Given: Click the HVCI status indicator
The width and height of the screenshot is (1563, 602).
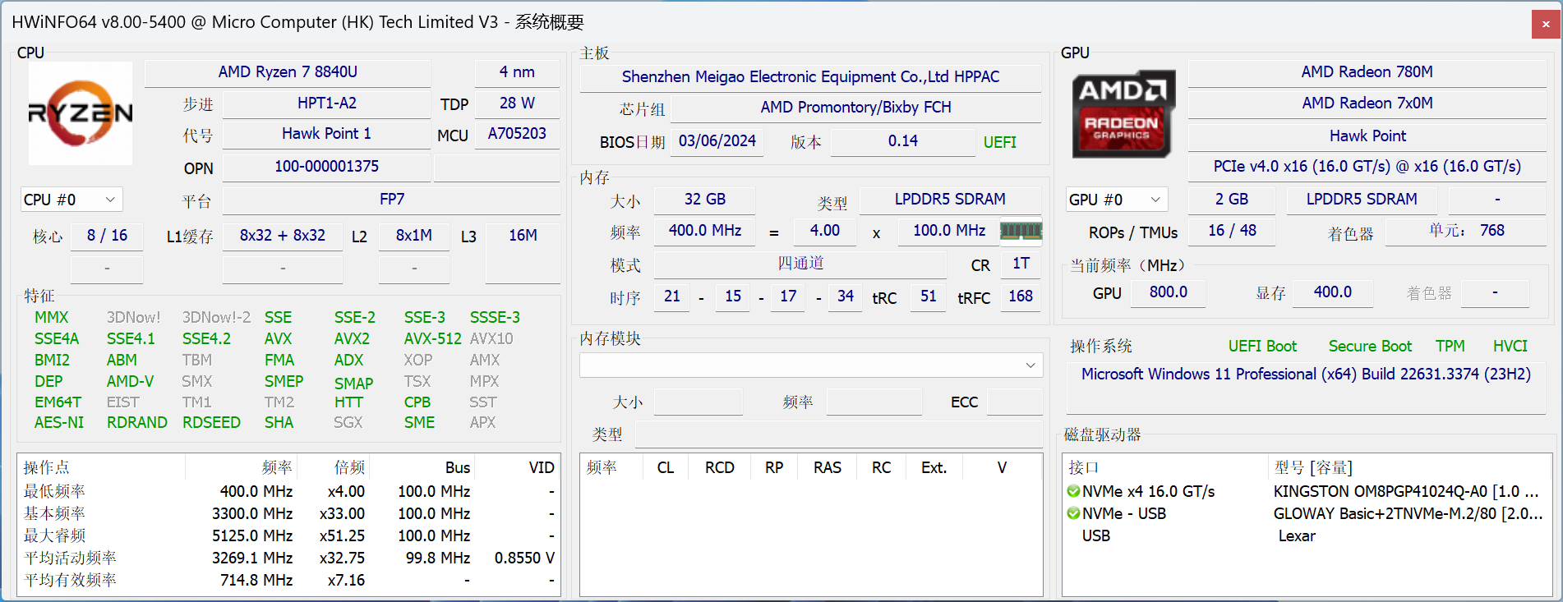Looking at the screenshot, I should pyautogui.click(x=1510, y=347).
